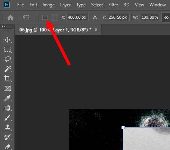170x150 pixels.
Task: Open the Image menu
Action: pos(49,5)
